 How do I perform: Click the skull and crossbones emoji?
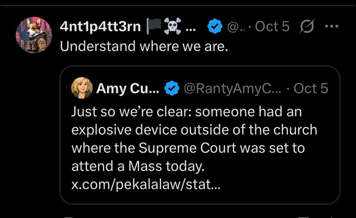click(x=173, y=27)
